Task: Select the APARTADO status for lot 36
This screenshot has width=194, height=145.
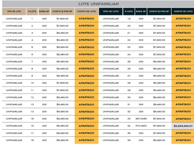Action: 183,140
